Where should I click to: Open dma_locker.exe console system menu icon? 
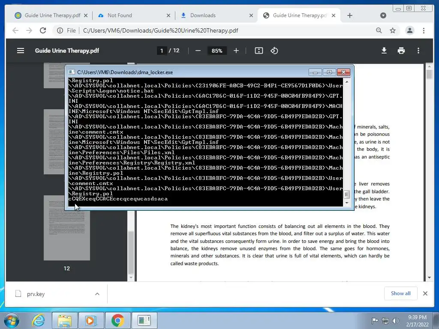click(x=72, y=72)
